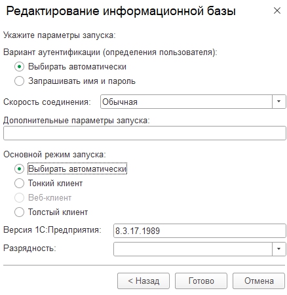
Task: Click the 'Скорость соединения:' label
Action: click(47, 102)
